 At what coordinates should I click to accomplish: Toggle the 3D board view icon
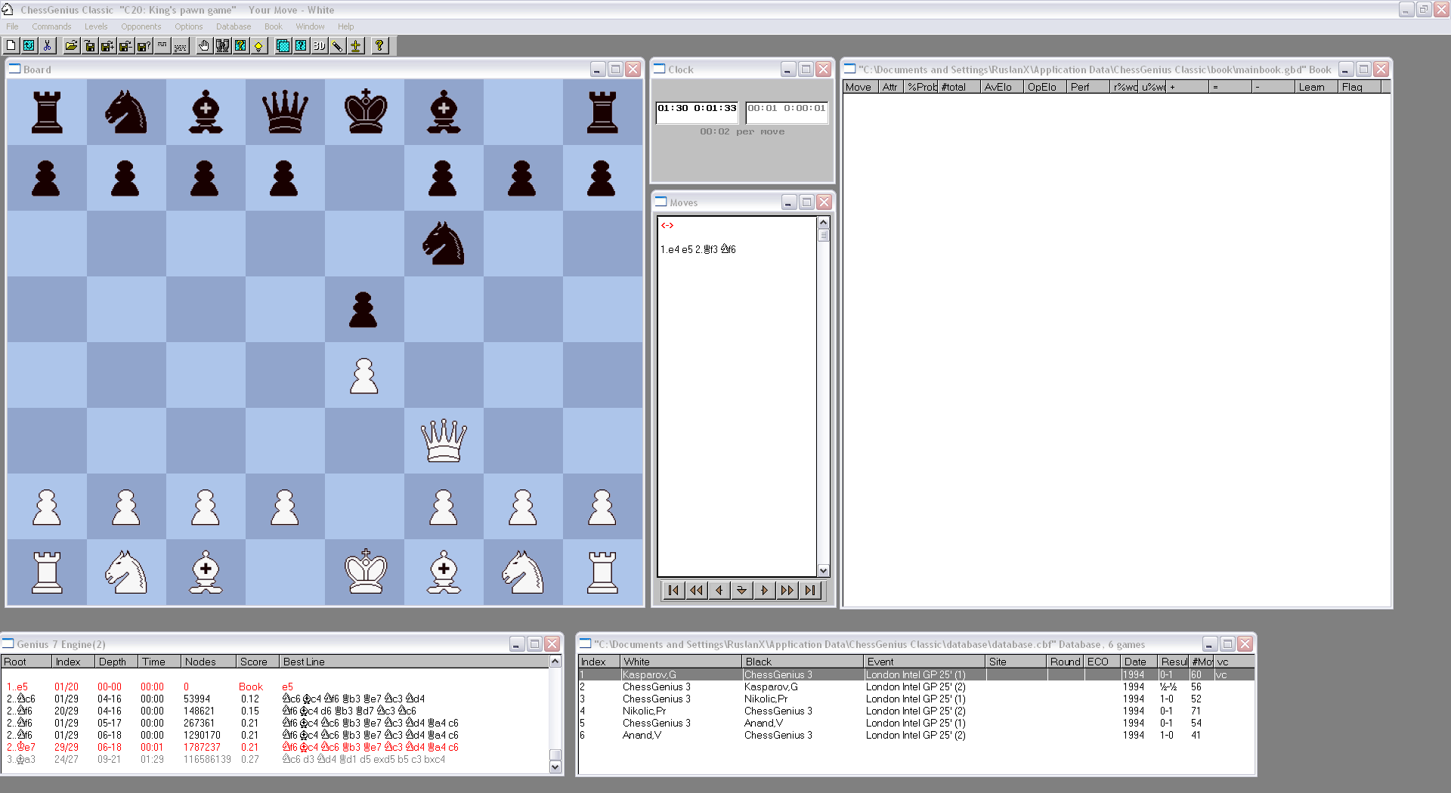coord(319,46)
